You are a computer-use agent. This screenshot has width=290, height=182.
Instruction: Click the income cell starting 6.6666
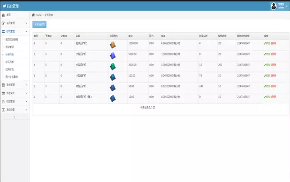[170, 43]
